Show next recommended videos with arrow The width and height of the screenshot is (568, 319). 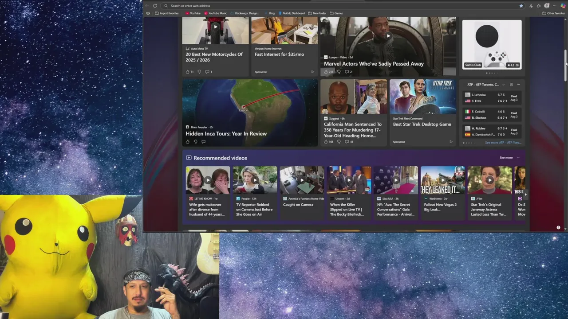pos(525,194)
